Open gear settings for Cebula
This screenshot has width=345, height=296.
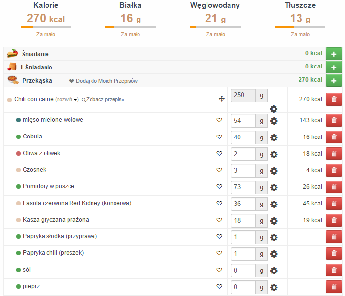pyautogui.click(x=274, y=137)
